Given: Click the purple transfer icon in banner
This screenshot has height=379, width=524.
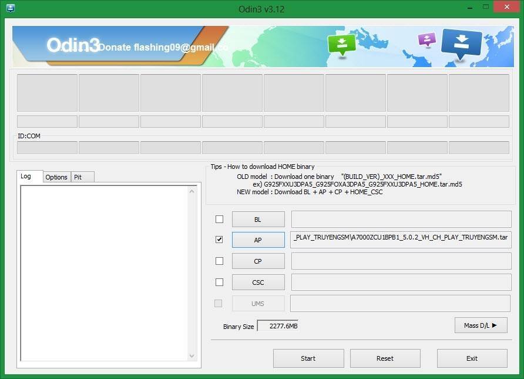Looking at the screenshot, I should pos(426,40).
